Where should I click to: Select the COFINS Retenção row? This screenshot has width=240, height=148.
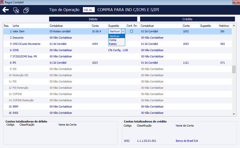[117, 100]
